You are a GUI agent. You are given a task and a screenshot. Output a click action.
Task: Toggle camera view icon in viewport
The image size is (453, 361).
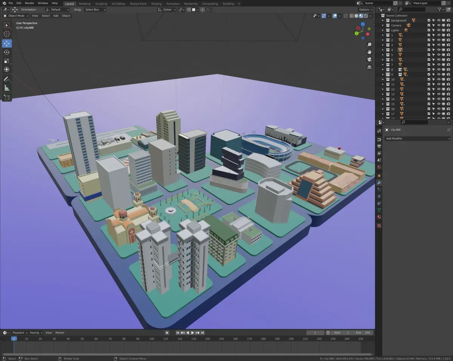tap(369, 60)
